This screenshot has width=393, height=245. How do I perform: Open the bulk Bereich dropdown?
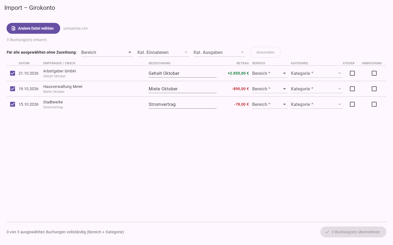pos(107,52)
